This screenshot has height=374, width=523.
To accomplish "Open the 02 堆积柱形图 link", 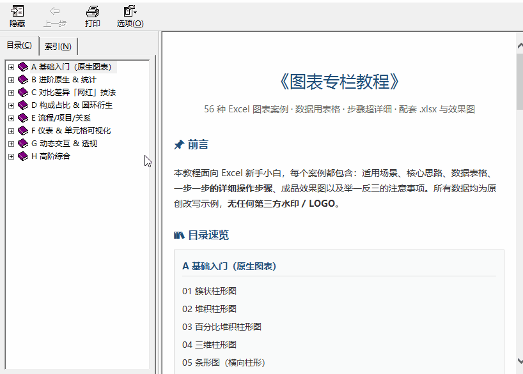I will tap(209, 309).
